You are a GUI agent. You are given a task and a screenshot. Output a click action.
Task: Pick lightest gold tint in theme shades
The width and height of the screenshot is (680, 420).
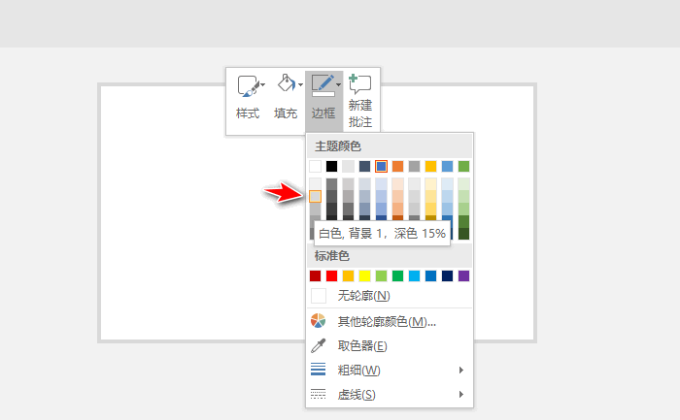pyautogui.click(x=430, y=184)
